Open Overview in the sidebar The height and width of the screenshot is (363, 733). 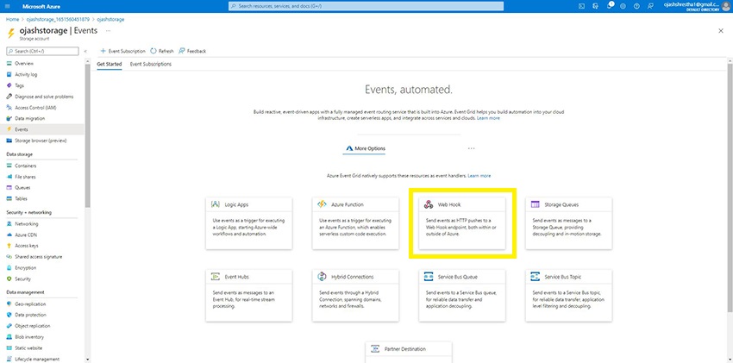coord(24,63)
